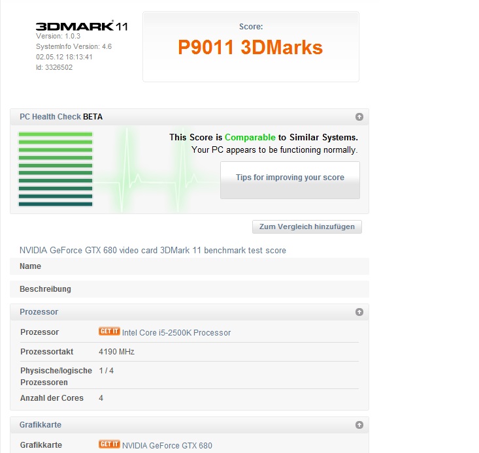Click the 1 / 4 processors value
Image resolution: width=479 pixels, height=453 pixels.
pos(106,371)
